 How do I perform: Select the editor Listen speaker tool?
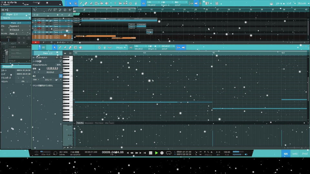[x=80, y=48]
